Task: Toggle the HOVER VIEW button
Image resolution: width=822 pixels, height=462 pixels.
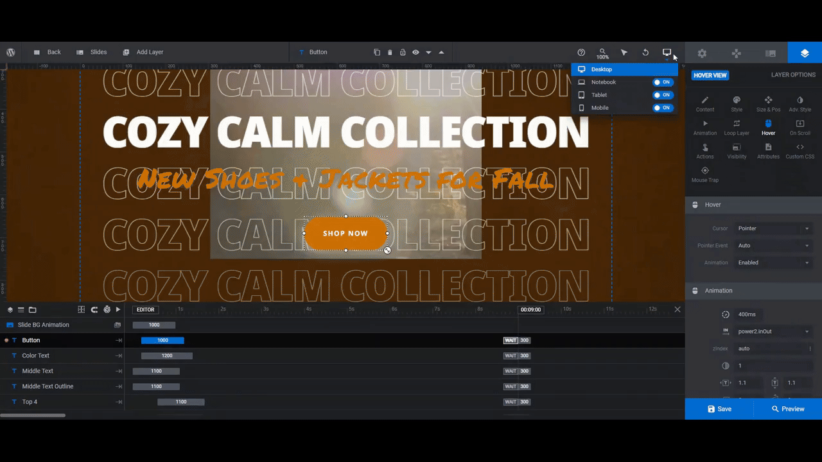Action: click(x=710, y=75)
